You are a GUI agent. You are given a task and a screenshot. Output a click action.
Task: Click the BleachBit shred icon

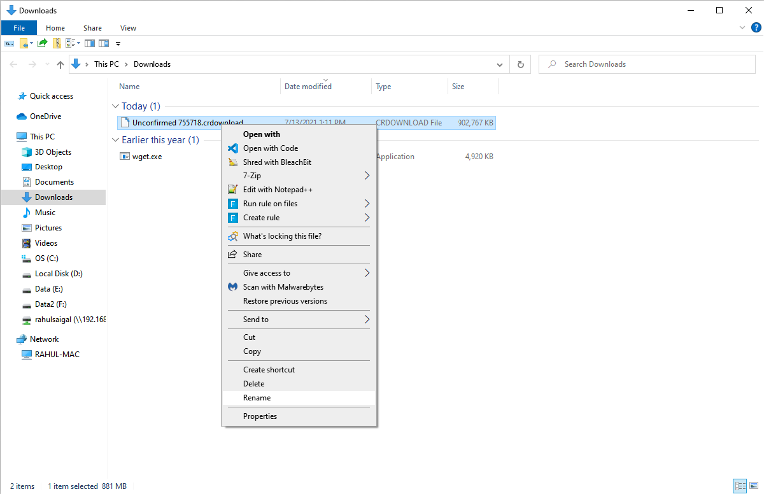pyautogui.click(x=232, y=162)
